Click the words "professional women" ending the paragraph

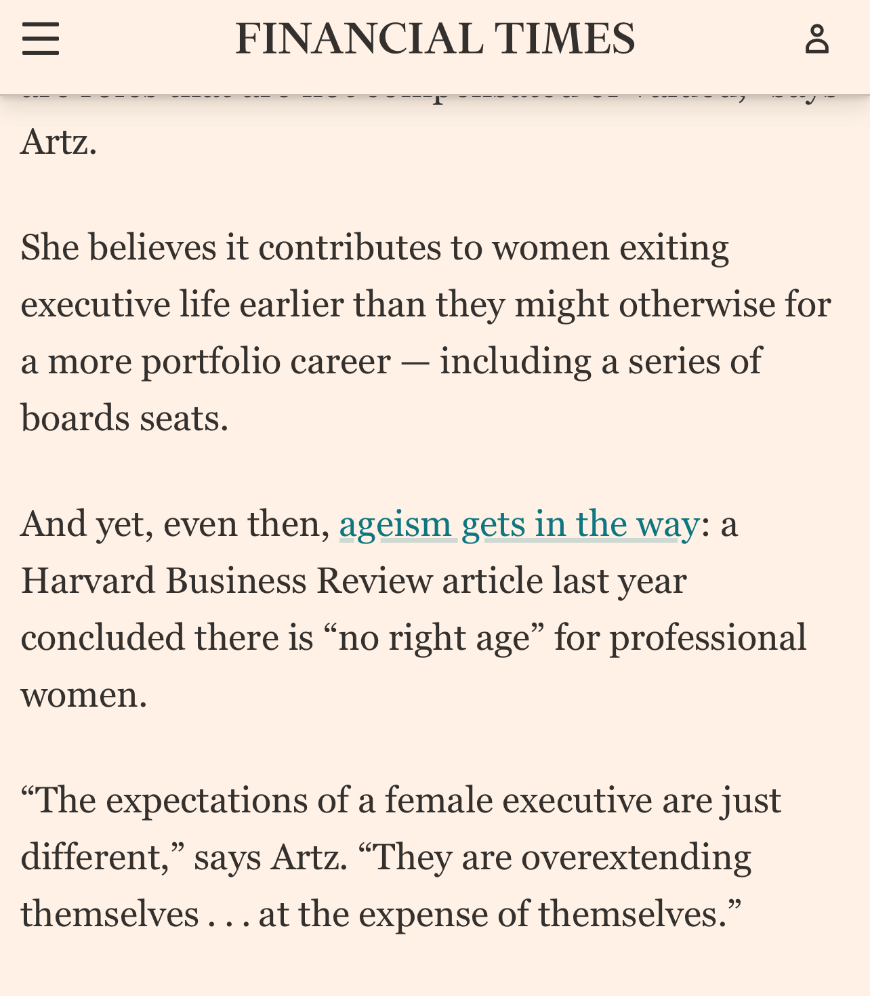pos(707,638)
